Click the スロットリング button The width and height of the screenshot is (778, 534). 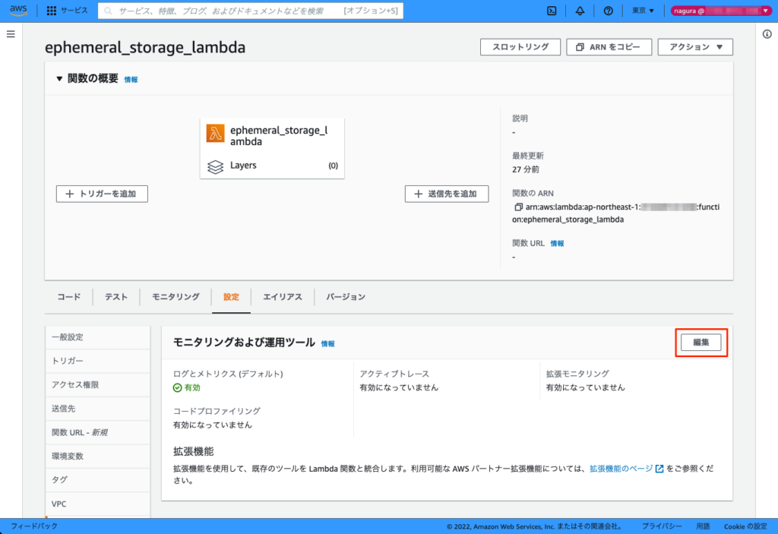coord(520,47)
